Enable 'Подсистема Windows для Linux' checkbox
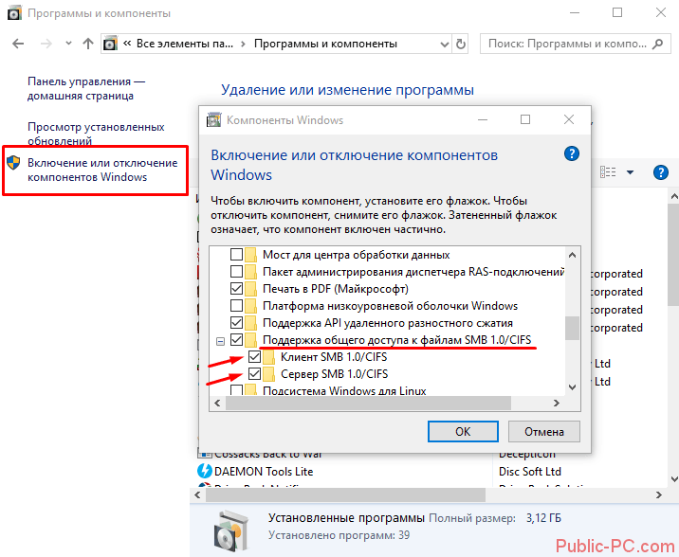Viewport: 679px width, 557px height. 236,390
